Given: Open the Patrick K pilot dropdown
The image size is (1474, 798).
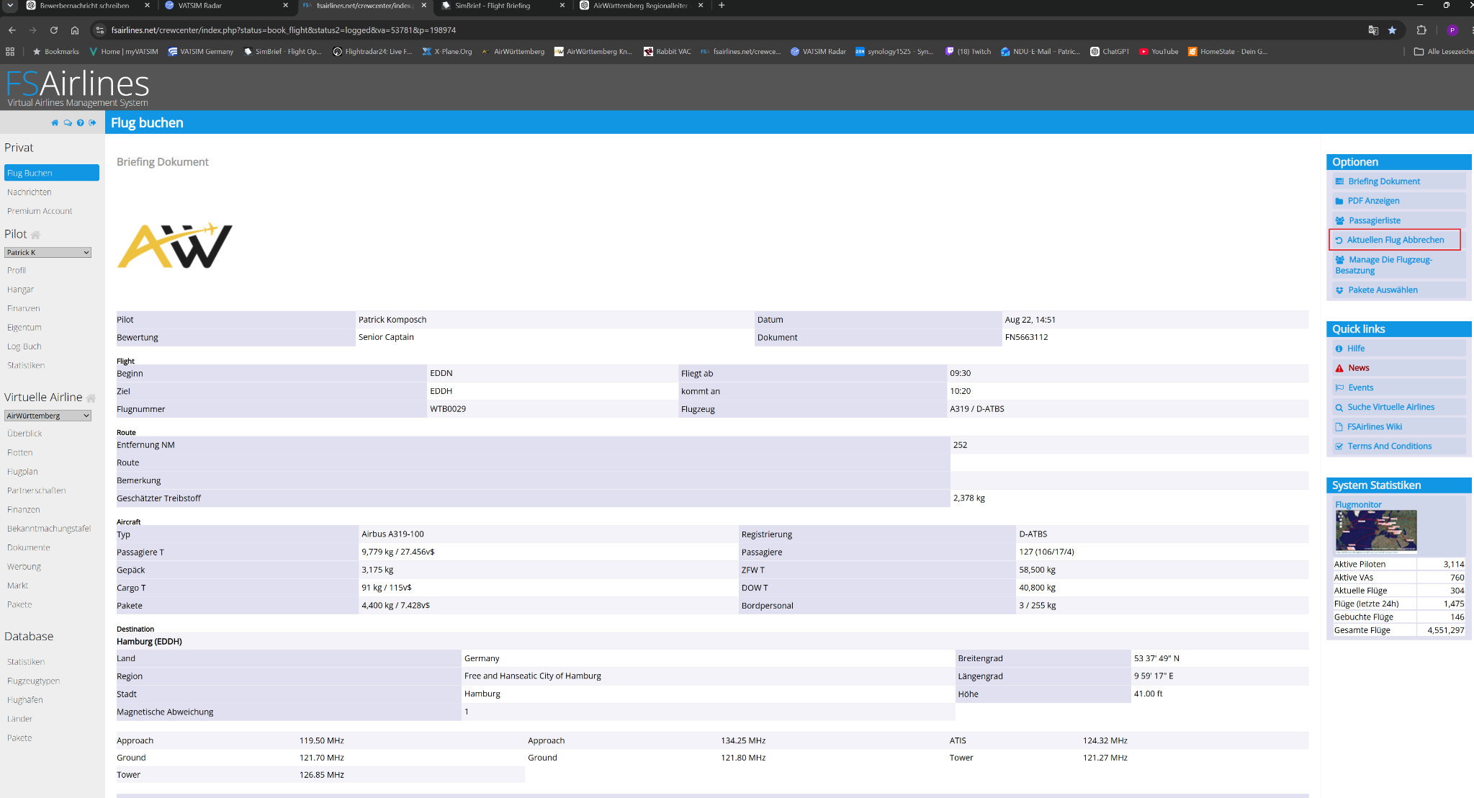Looking at the screenshot, I should click(x=48, y=253).
